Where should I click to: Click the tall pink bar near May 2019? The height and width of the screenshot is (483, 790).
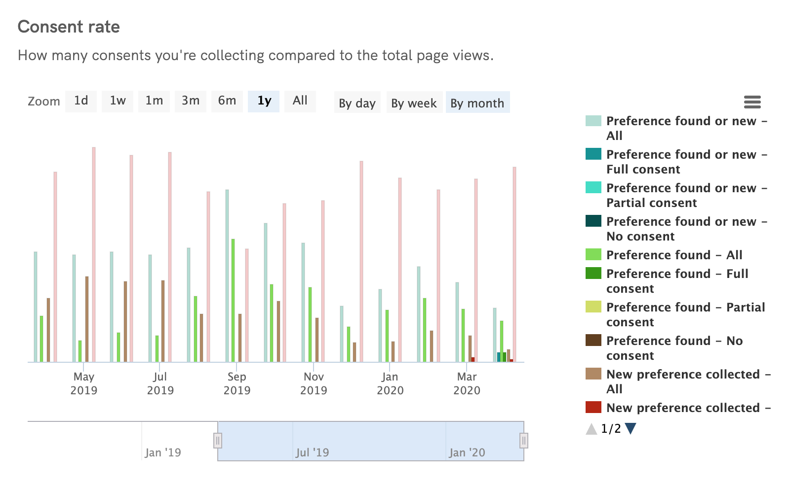[93, 246]
